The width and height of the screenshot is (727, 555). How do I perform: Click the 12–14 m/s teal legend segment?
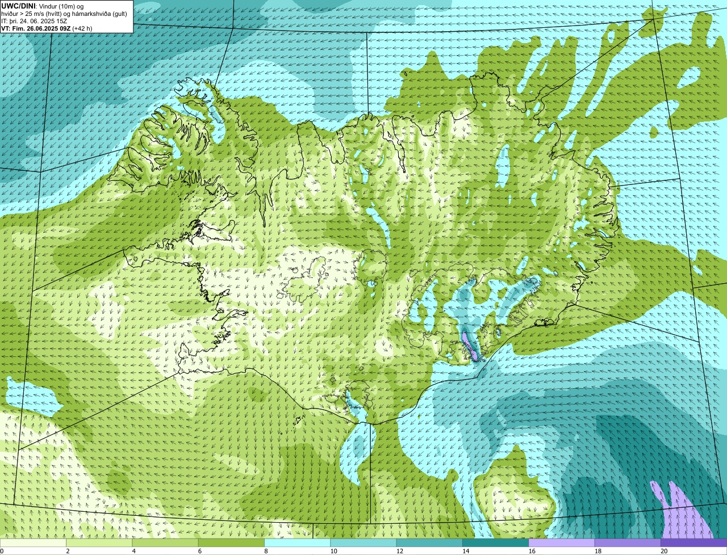point(429,543)
